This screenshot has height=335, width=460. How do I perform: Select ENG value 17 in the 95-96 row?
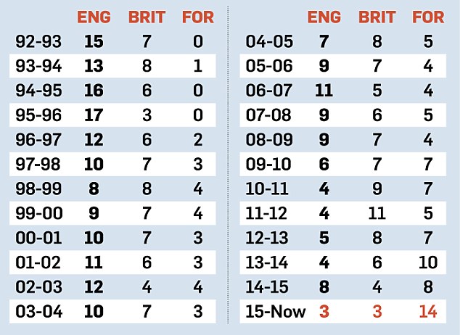tap(94, 121)
